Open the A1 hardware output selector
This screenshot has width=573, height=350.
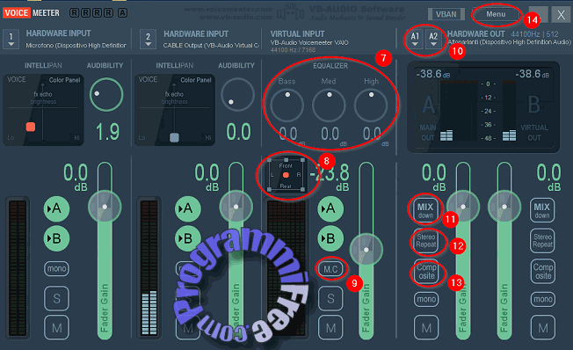(x=415, y=39)
